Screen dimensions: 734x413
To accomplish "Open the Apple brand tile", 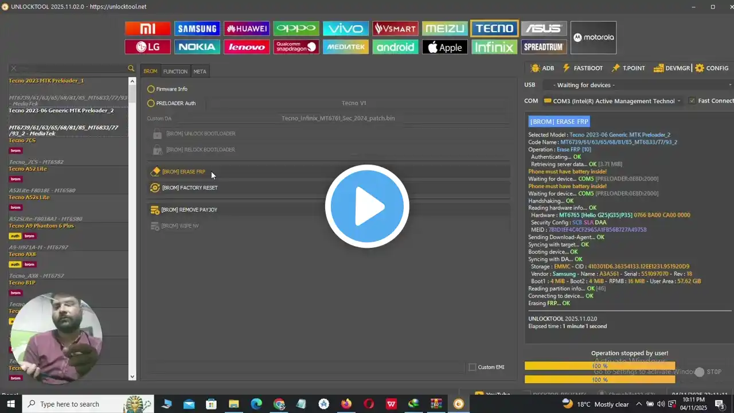I will tap(445, 47).
